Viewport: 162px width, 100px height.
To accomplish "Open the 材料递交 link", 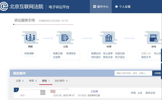I will 96,57.
